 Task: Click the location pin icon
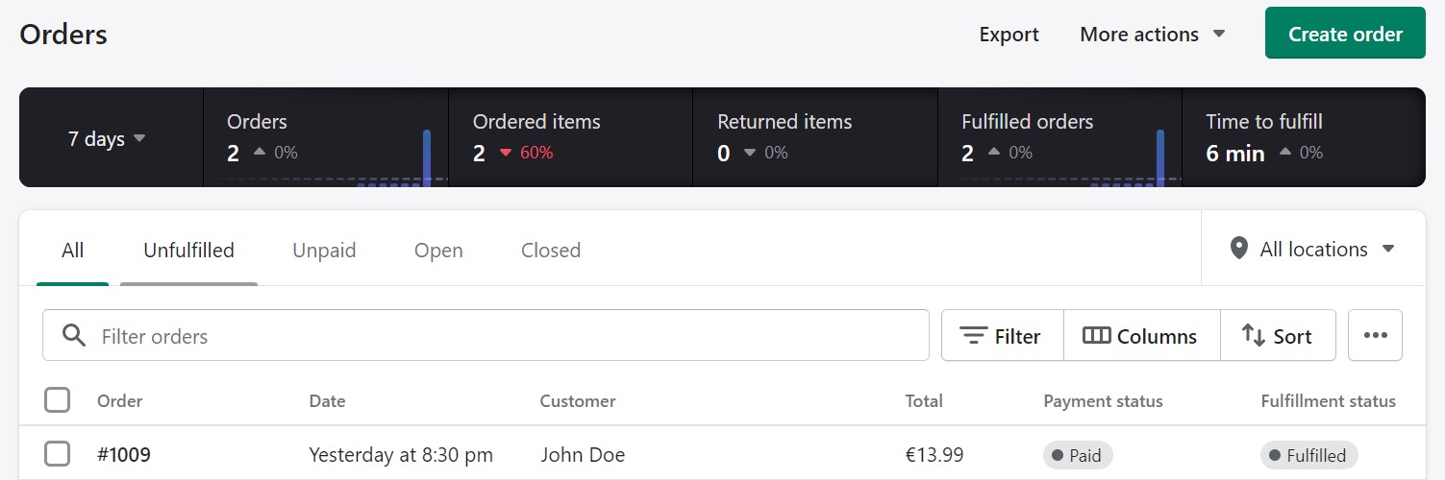[x=1239, y=249]
